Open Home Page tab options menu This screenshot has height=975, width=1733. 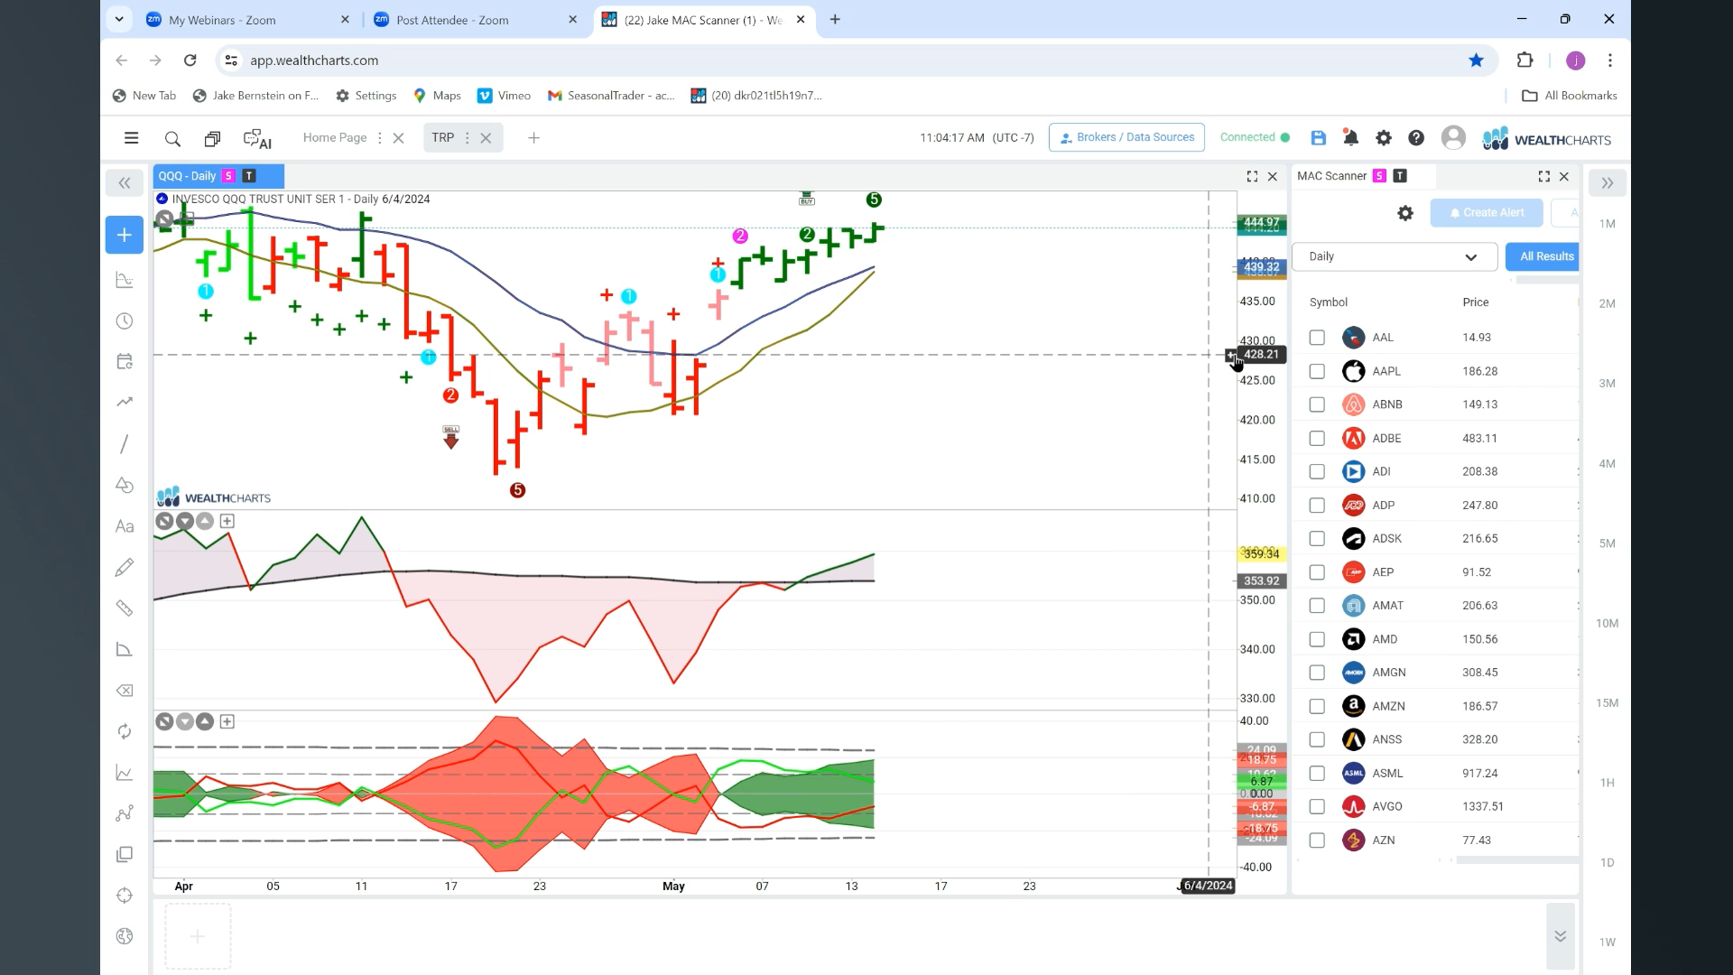pos(379,138)
